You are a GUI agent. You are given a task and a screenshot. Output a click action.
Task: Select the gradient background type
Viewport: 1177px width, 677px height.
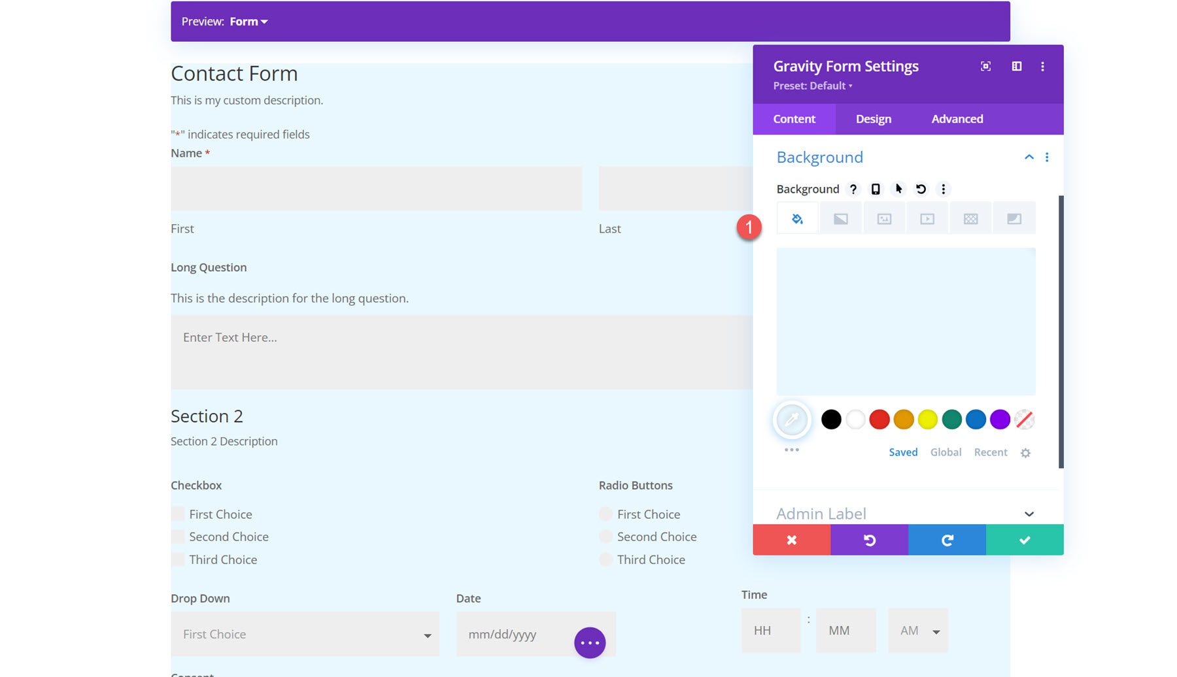[x=840, y=218]
